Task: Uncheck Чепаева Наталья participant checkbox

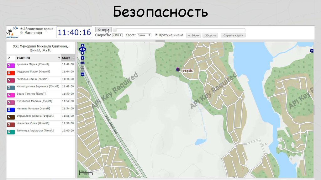Action: point(9,109)
